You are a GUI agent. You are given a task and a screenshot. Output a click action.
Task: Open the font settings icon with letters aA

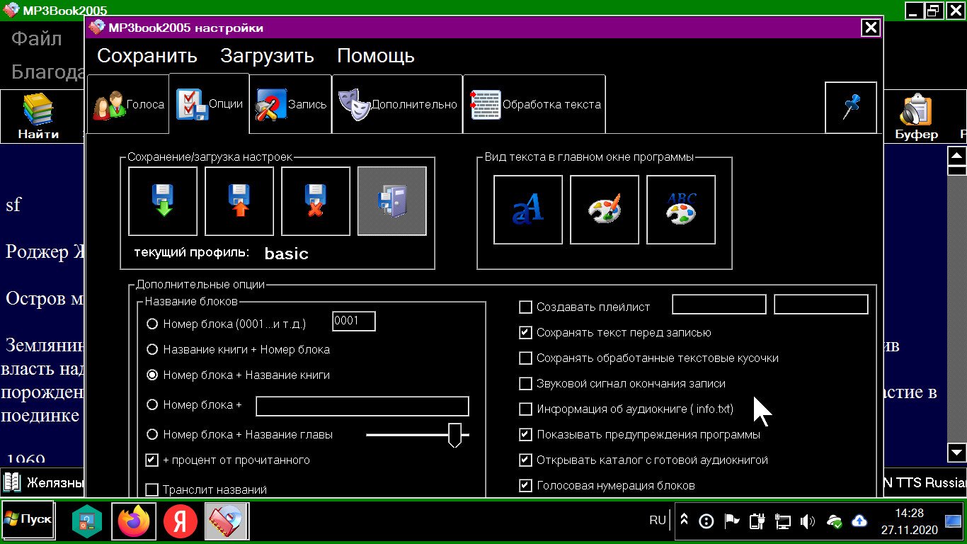tap(528, 210)
